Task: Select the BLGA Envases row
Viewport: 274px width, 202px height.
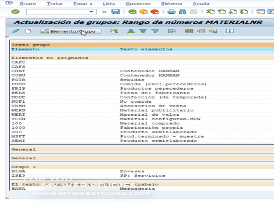Action: point(142,171)
